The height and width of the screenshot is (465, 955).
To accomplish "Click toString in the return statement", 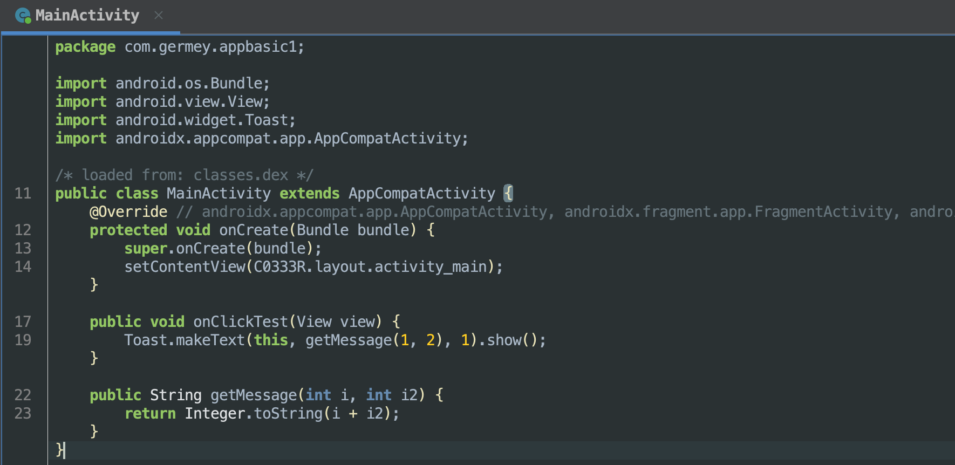I will (x=288, y=413).
